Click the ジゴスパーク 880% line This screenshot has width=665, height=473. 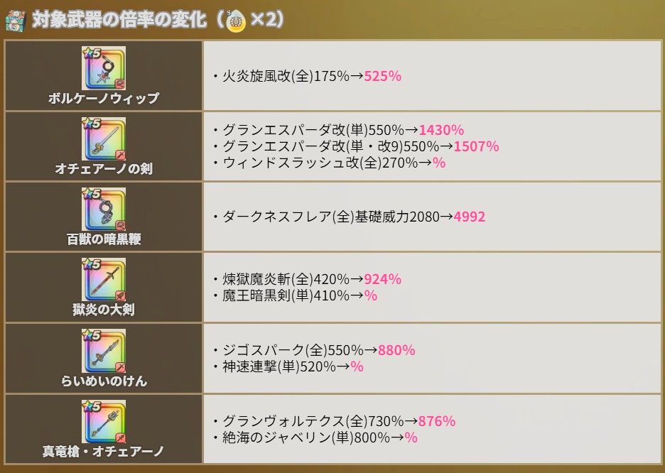pyautogui.click(x=314, y=350)
